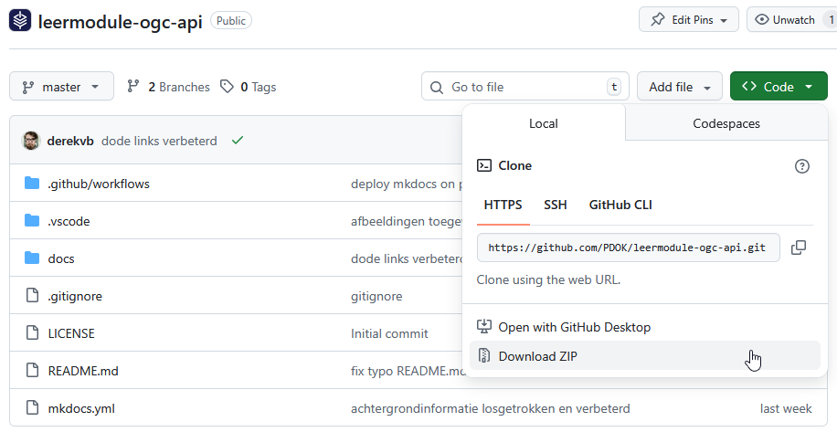
Task: Open the Edit Pins dropdown
Action: (x=688, y=19)
